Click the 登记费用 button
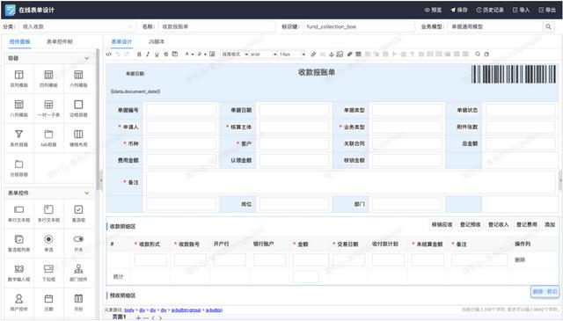 tap(527, 225)
